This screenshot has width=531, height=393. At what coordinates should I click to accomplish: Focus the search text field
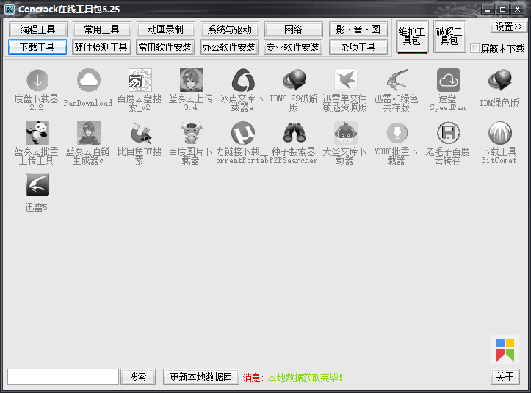[x=63, y=377]
